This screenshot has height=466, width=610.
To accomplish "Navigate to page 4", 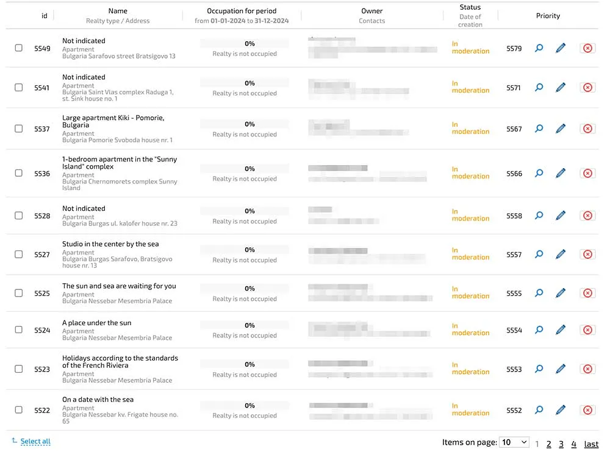I will point(573,444).
